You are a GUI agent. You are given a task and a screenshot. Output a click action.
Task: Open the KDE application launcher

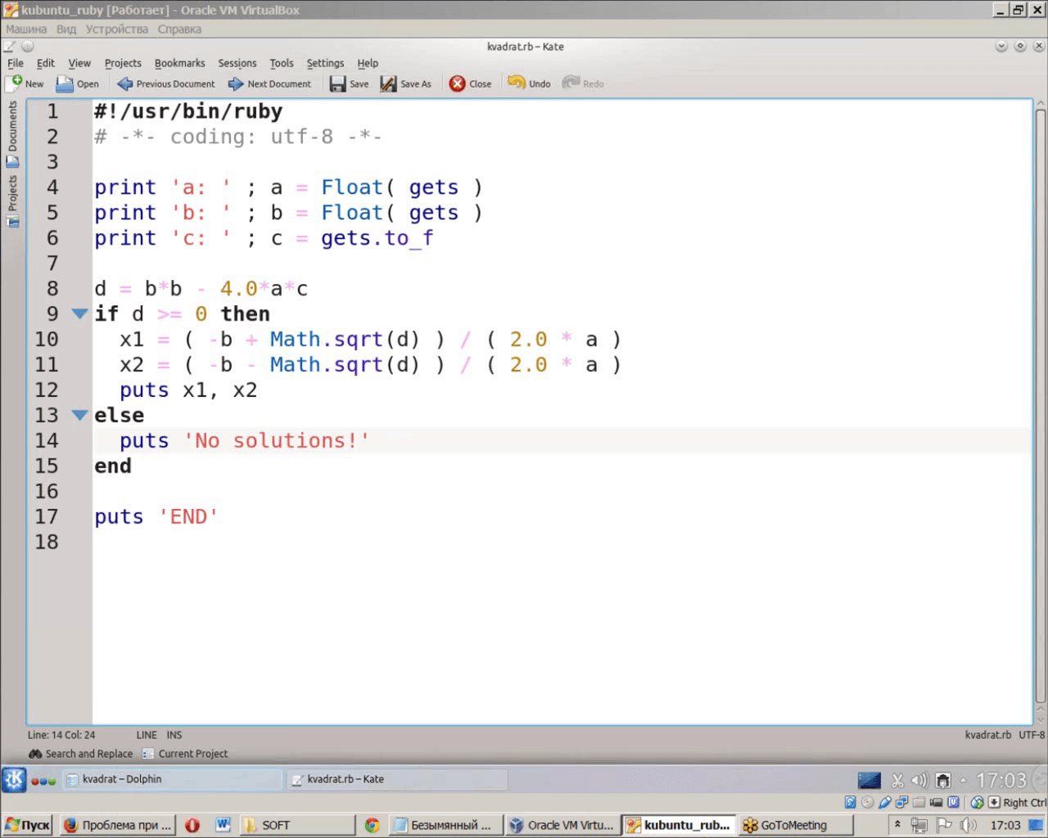coord(14,780)
